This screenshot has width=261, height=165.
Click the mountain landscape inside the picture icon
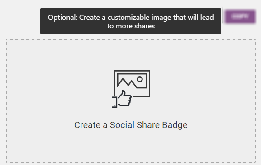pyautogui.click(x=128, y=82)
